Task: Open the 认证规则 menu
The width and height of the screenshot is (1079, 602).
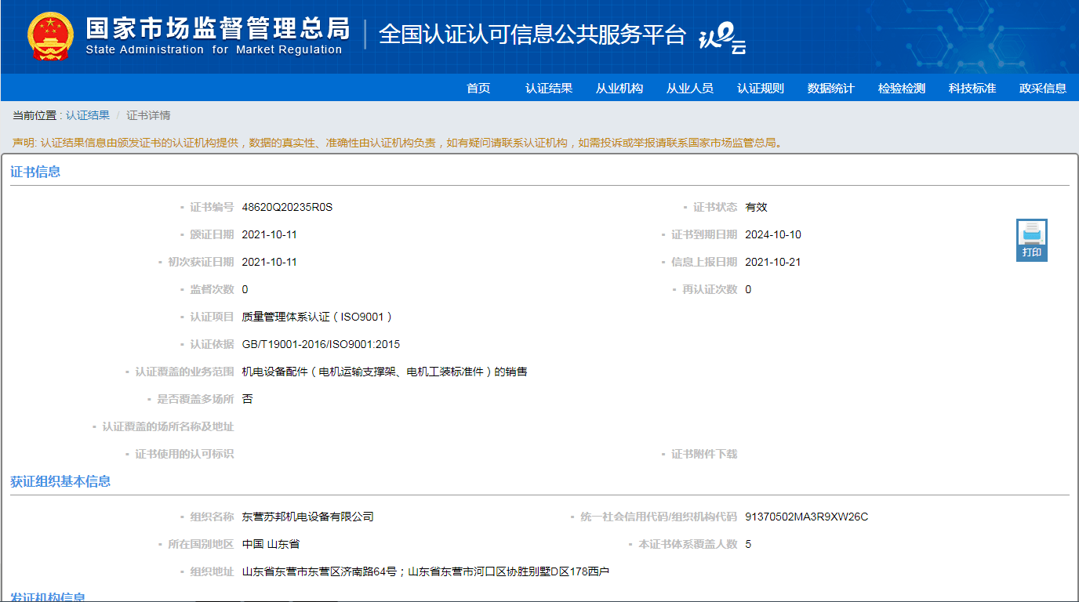Action: [x=761, y=89]
